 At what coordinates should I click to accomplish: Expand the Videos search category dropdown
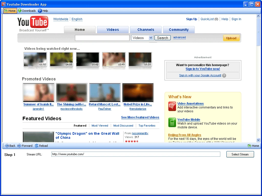150,38
